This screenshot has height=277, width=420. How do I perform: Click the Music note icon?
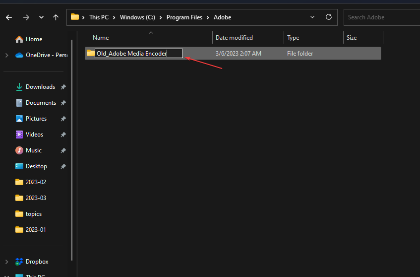click(x=19, y=150)
